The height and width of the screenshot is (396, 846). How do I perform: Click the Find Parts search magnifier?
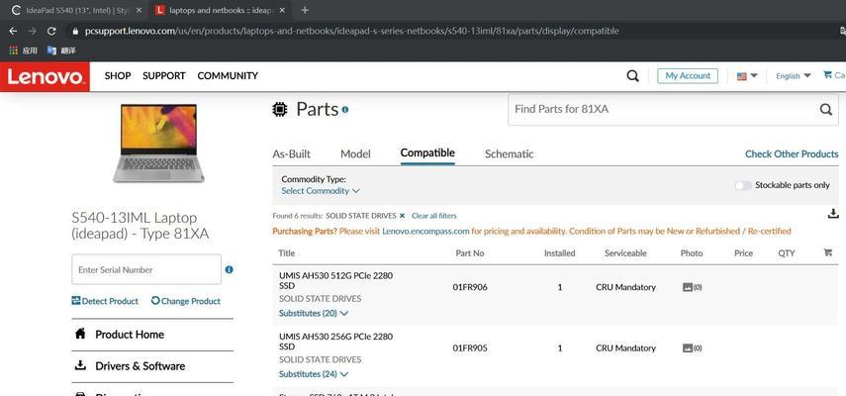coord(826,110)
